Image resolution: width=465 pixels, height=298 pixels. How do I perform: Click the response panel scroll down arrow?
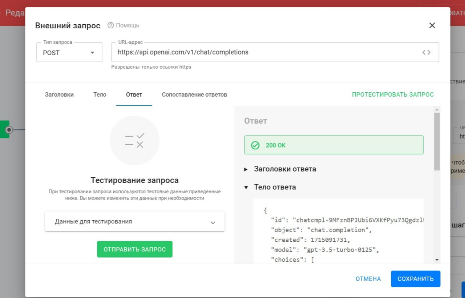tap(437, 260)
